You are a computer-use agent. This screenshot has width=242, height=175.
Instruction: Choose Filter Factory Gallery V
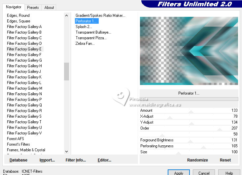(24, 133)
